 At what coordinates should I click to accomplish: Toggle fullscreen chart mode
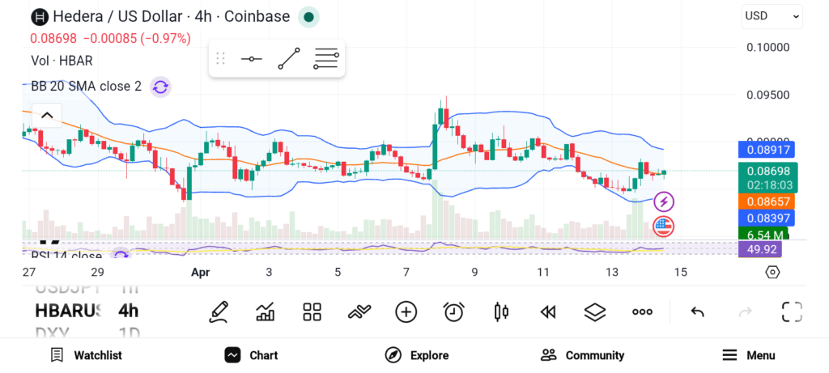pos(792,312)
